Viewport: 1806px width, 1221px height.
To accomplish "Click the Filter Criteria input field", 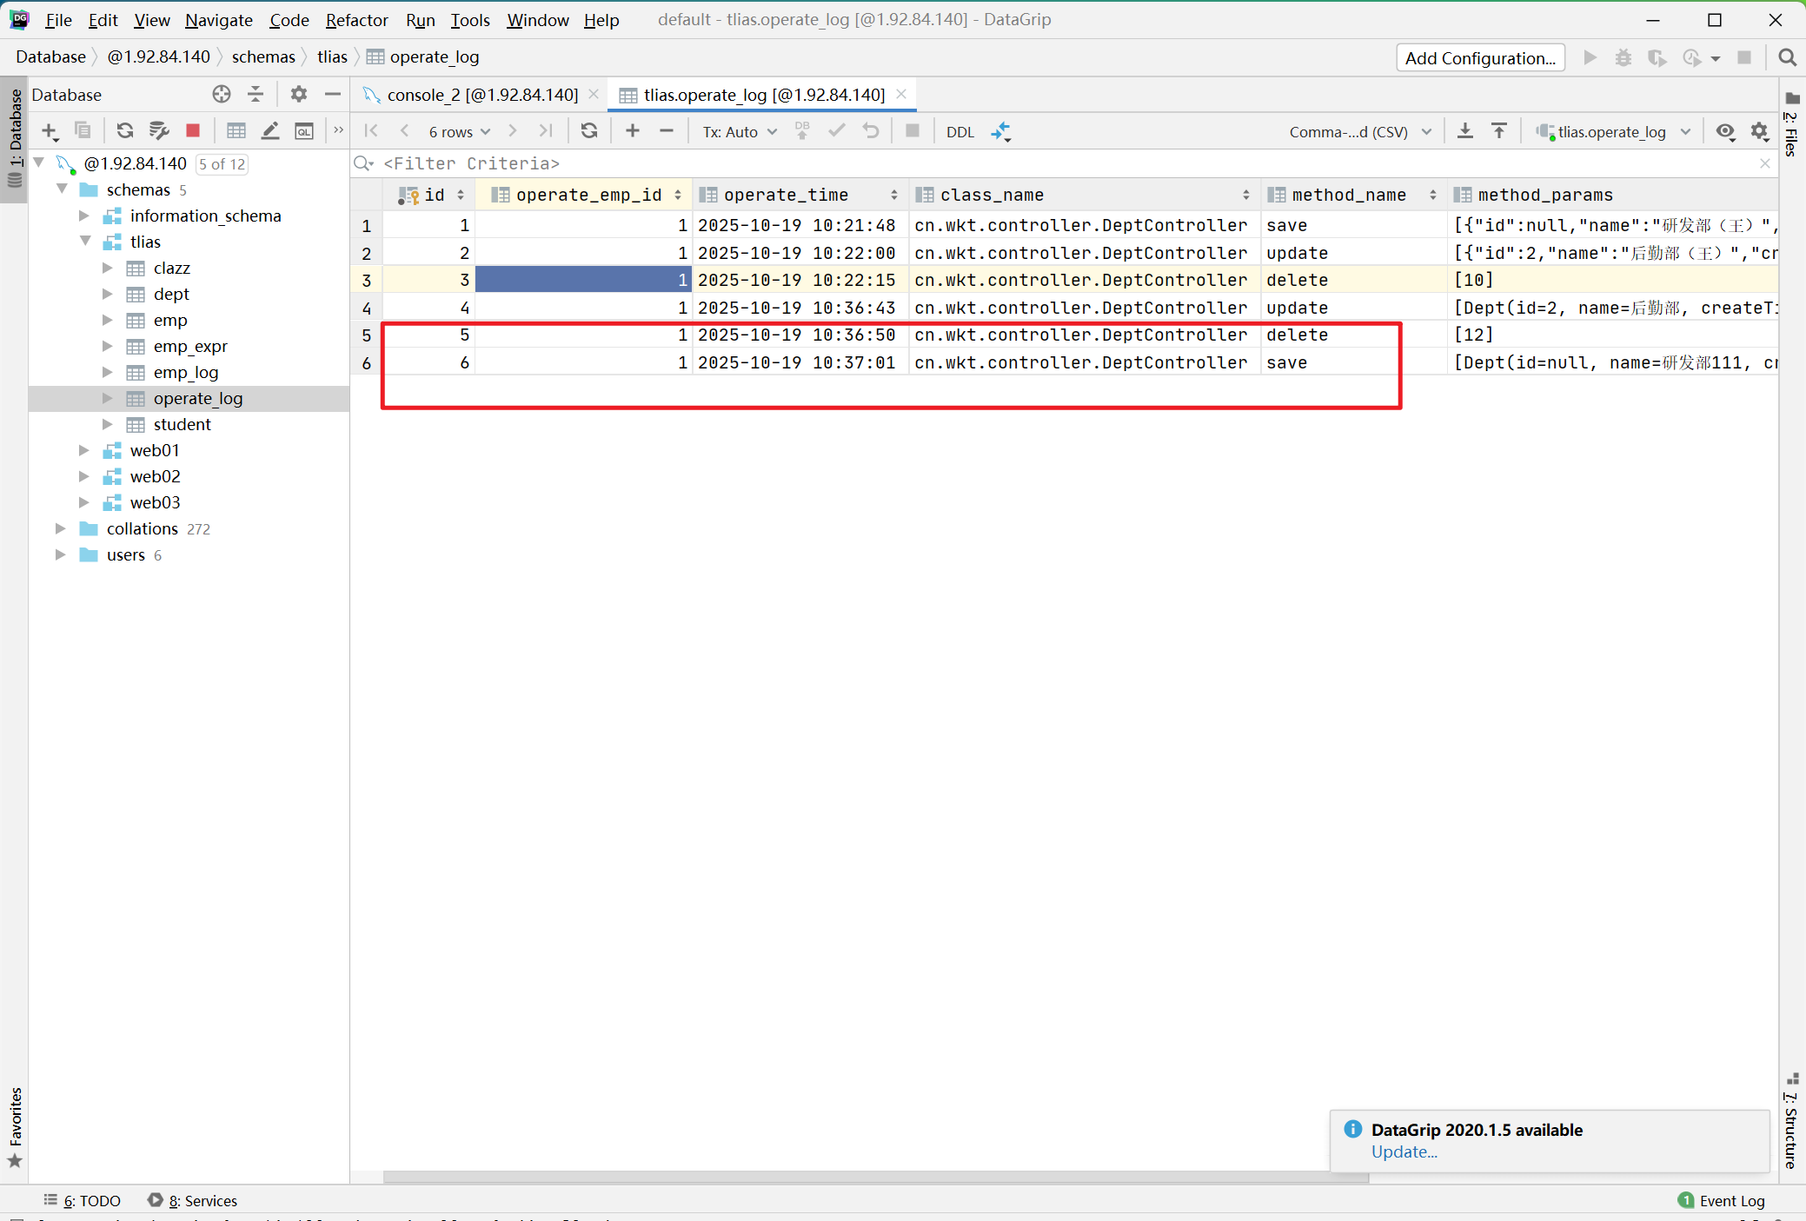I will pos(1043,163).
